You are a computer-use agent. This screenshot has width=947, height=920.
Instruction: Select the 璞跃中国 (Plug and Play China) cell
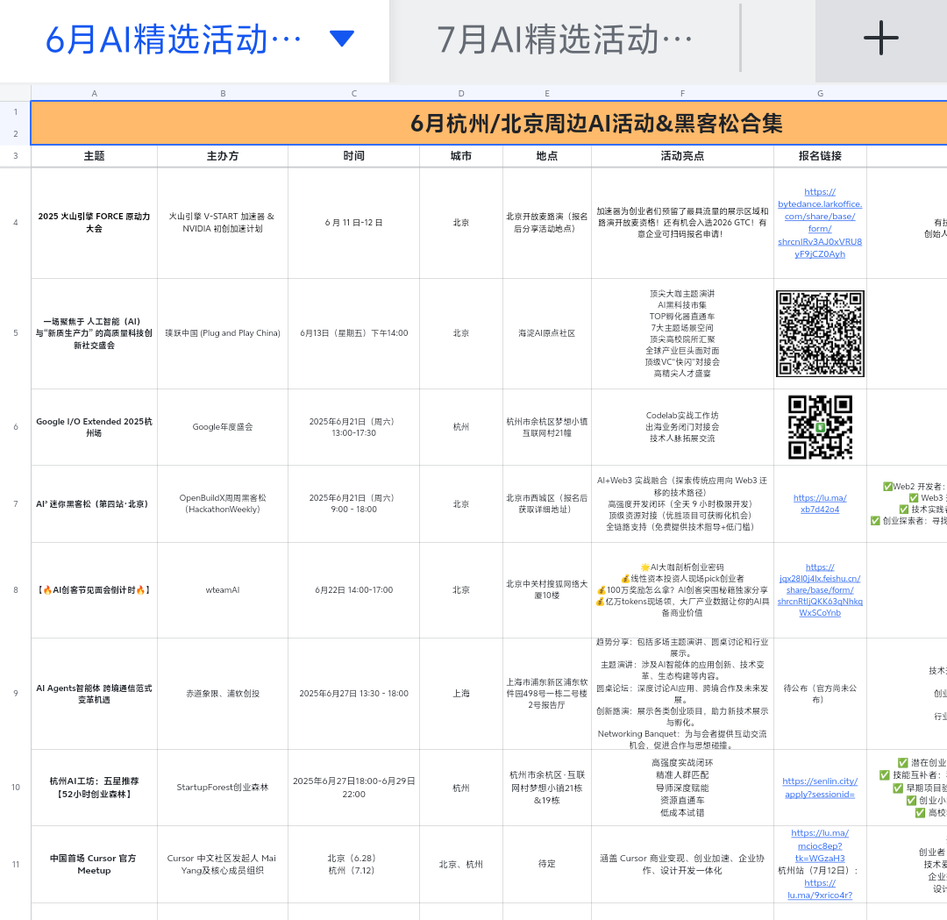pos(223,333)
